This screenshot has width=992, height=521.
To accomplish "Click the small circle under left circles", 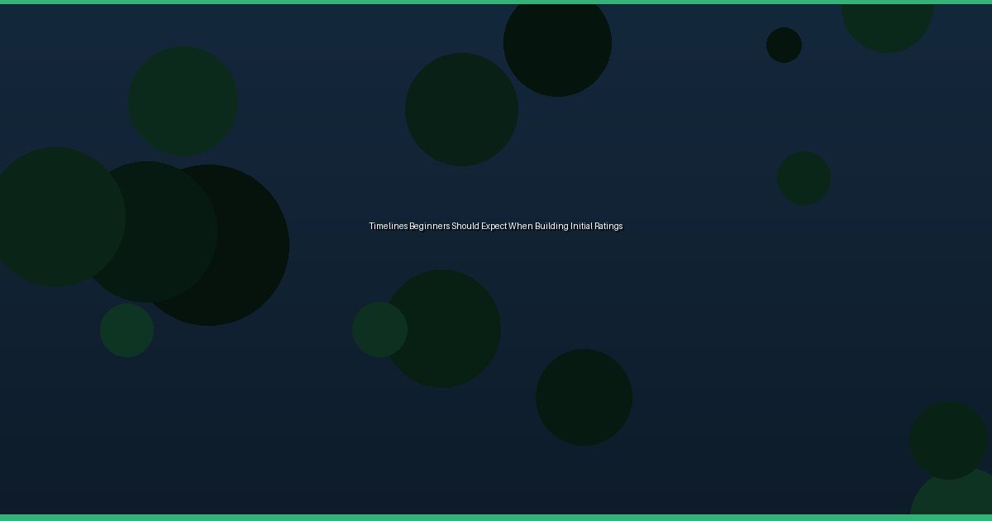I will (x=126, y=329).
